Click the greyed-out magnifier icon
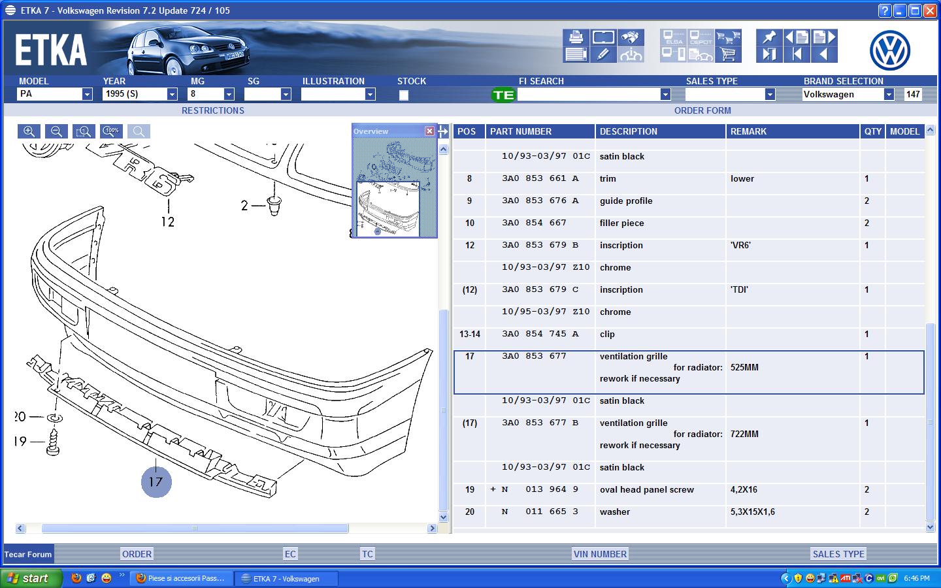Viewport: 941px width, 588px height. 139,131
